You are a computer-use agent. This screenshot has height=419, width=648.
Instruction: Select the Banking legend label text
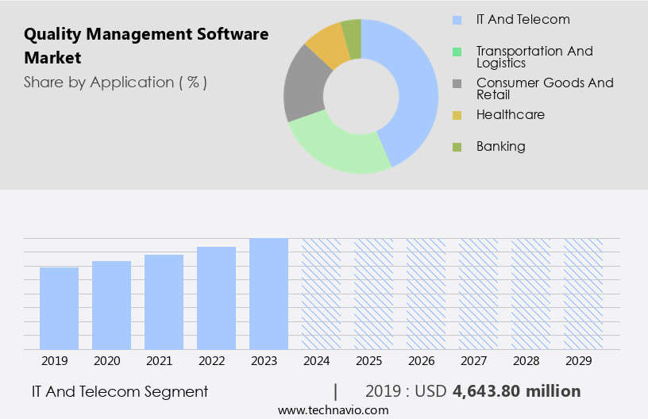(500, 146)
